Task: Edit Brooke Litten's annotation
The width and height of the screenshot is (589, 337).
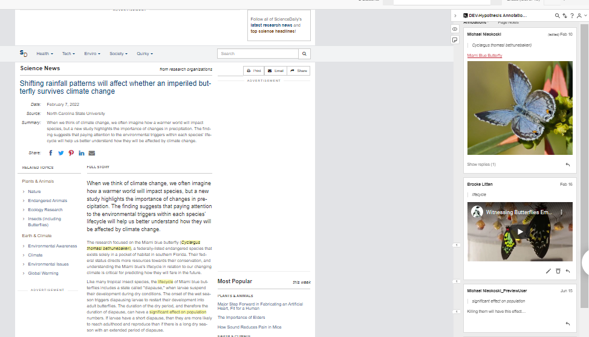Action: tap(548, 271)
